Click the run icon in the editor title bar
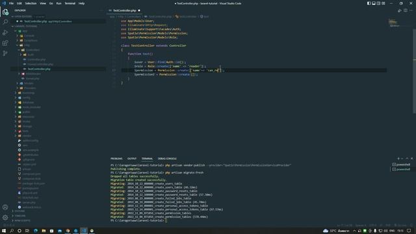This screenshot has height=234, width=416. tap(400, 10)
